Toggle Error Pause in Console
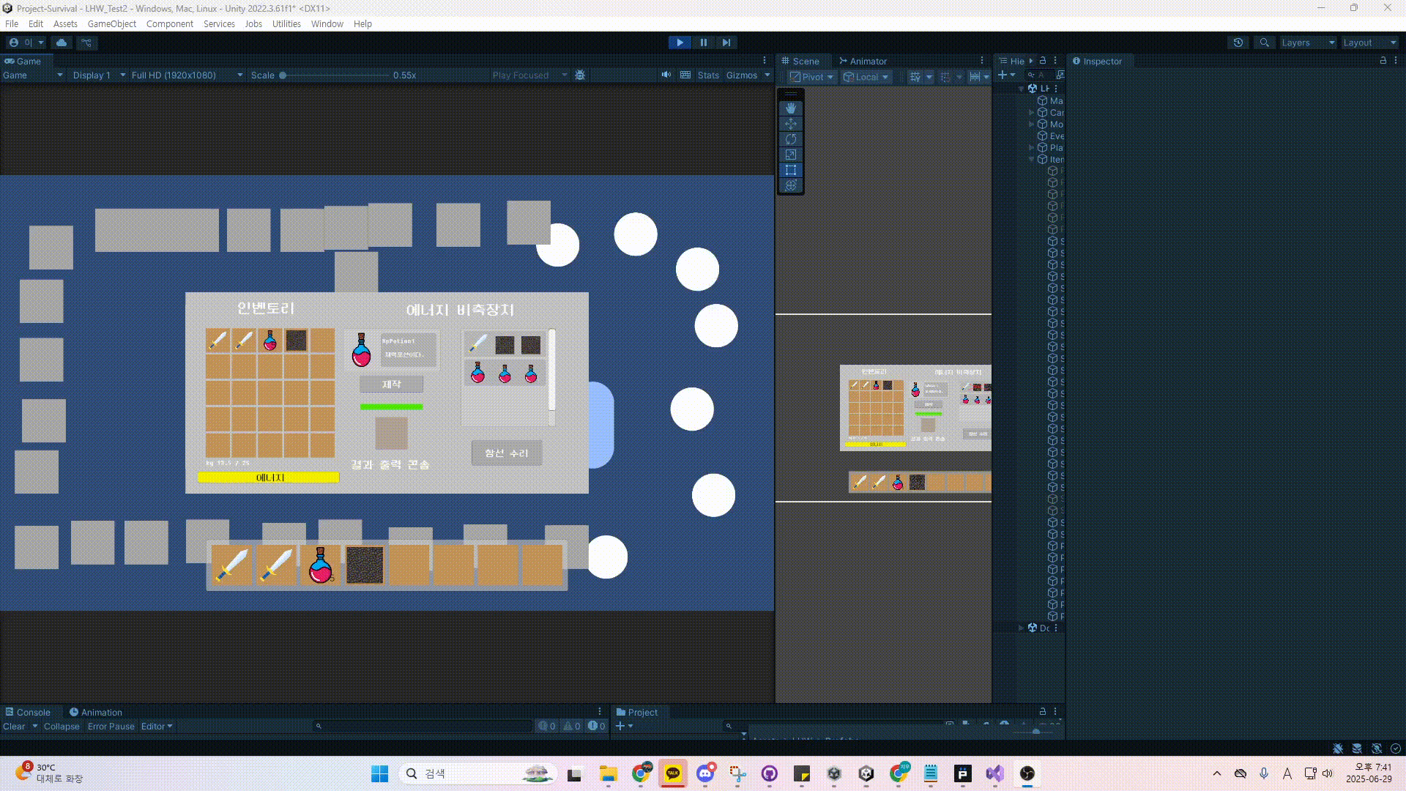1406x791 pixels. (111, 726)
